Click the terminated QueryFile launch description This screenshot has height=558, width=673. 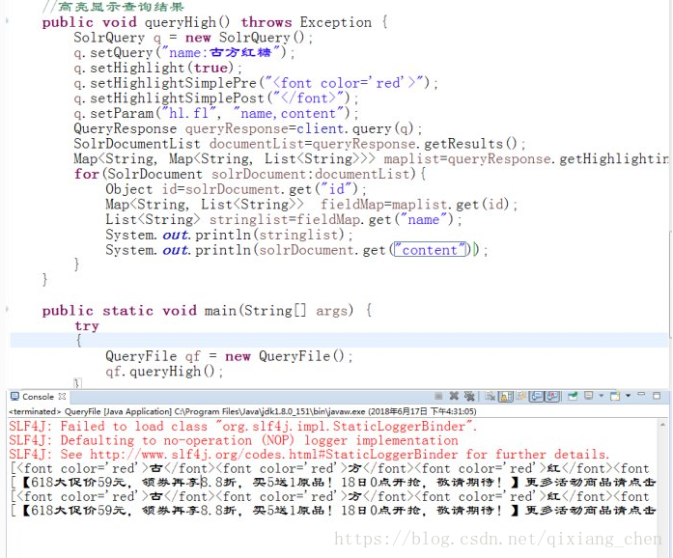242,411
